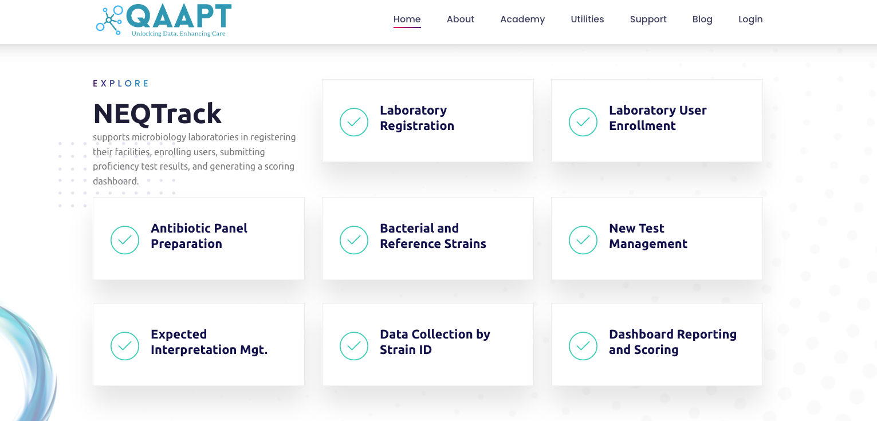The image size is (877, 421).
Task: Open the Academy menu
Action: 522,19
